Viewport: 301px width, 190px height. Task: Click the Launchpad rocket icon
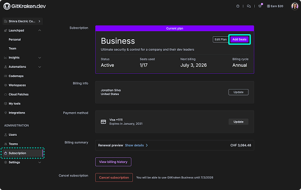tap(6, 30)
